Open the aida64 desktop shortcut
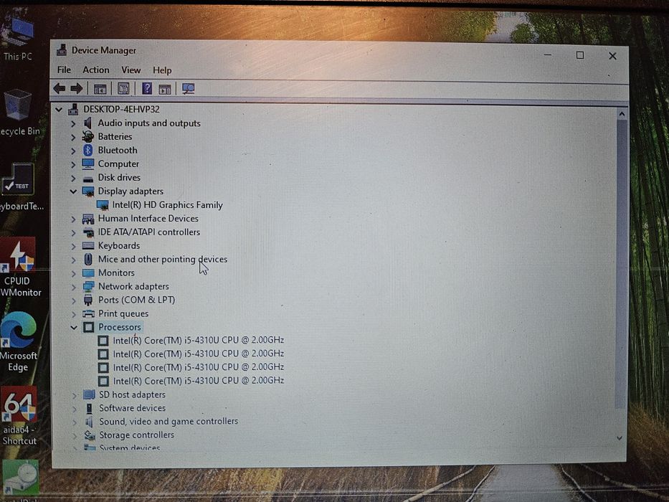Viewport: 669px width, 502px height. pyautogui.click(x=19, y=416)
